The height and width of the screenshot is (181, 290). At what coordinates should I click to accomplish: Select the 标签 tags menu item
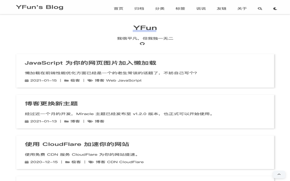180,9
